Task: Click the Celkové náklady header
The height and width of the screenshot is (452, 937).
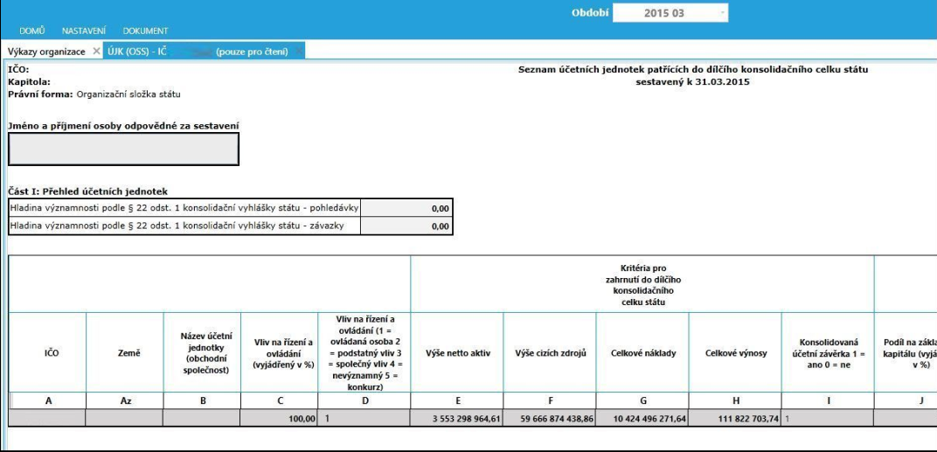Action: click(642, 352)
